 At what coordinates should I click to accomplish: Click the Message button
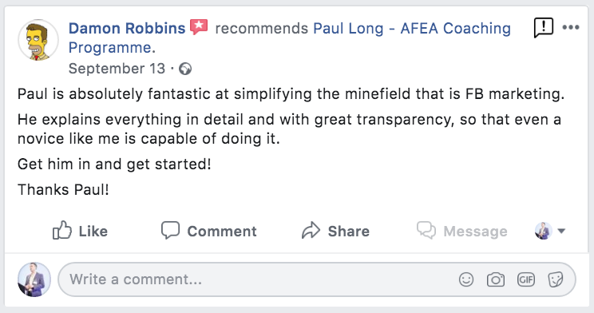click(461, 231)
